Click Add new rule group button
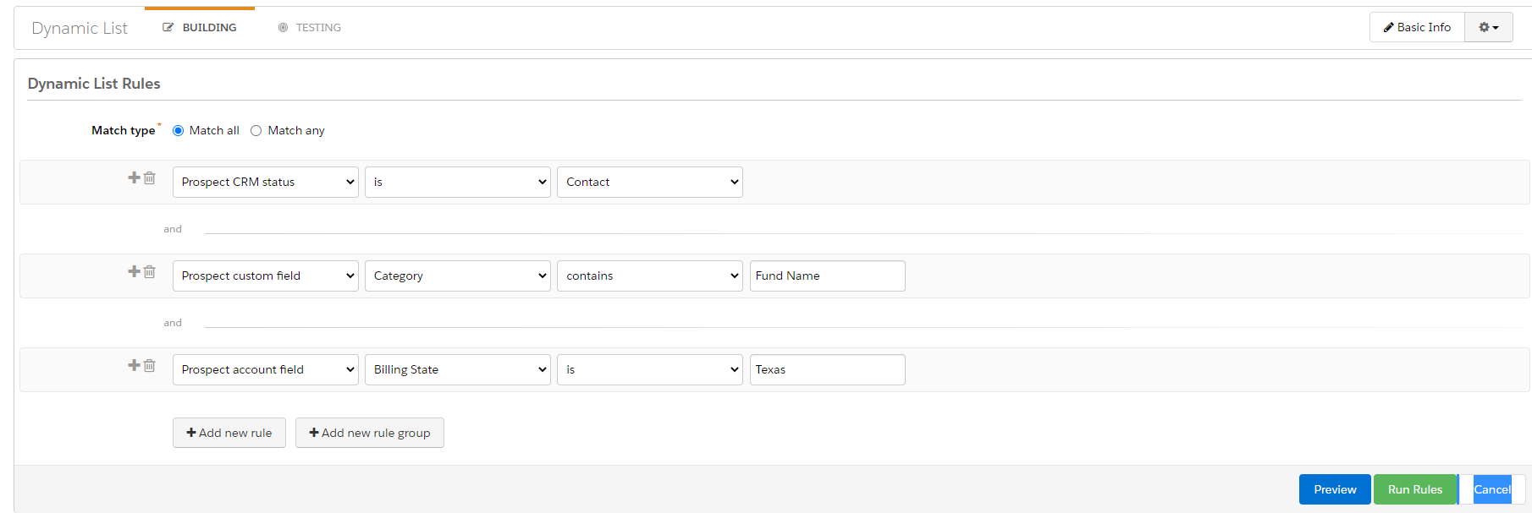1532x513 pixels. coord(369,434)
